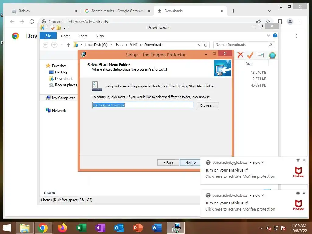The image size is (312, 234).
Task: Open Home ribbon tab in Explorer
Action: [66, 36]
